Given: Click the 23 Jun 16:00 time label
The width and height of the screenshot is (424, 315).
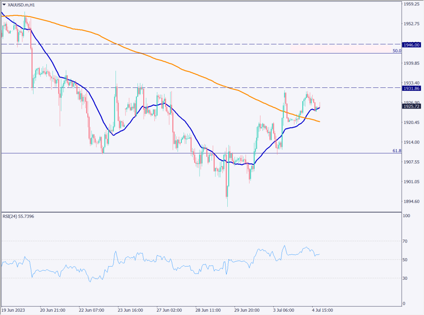Looking at the screenshot, I should pos(130,310).
